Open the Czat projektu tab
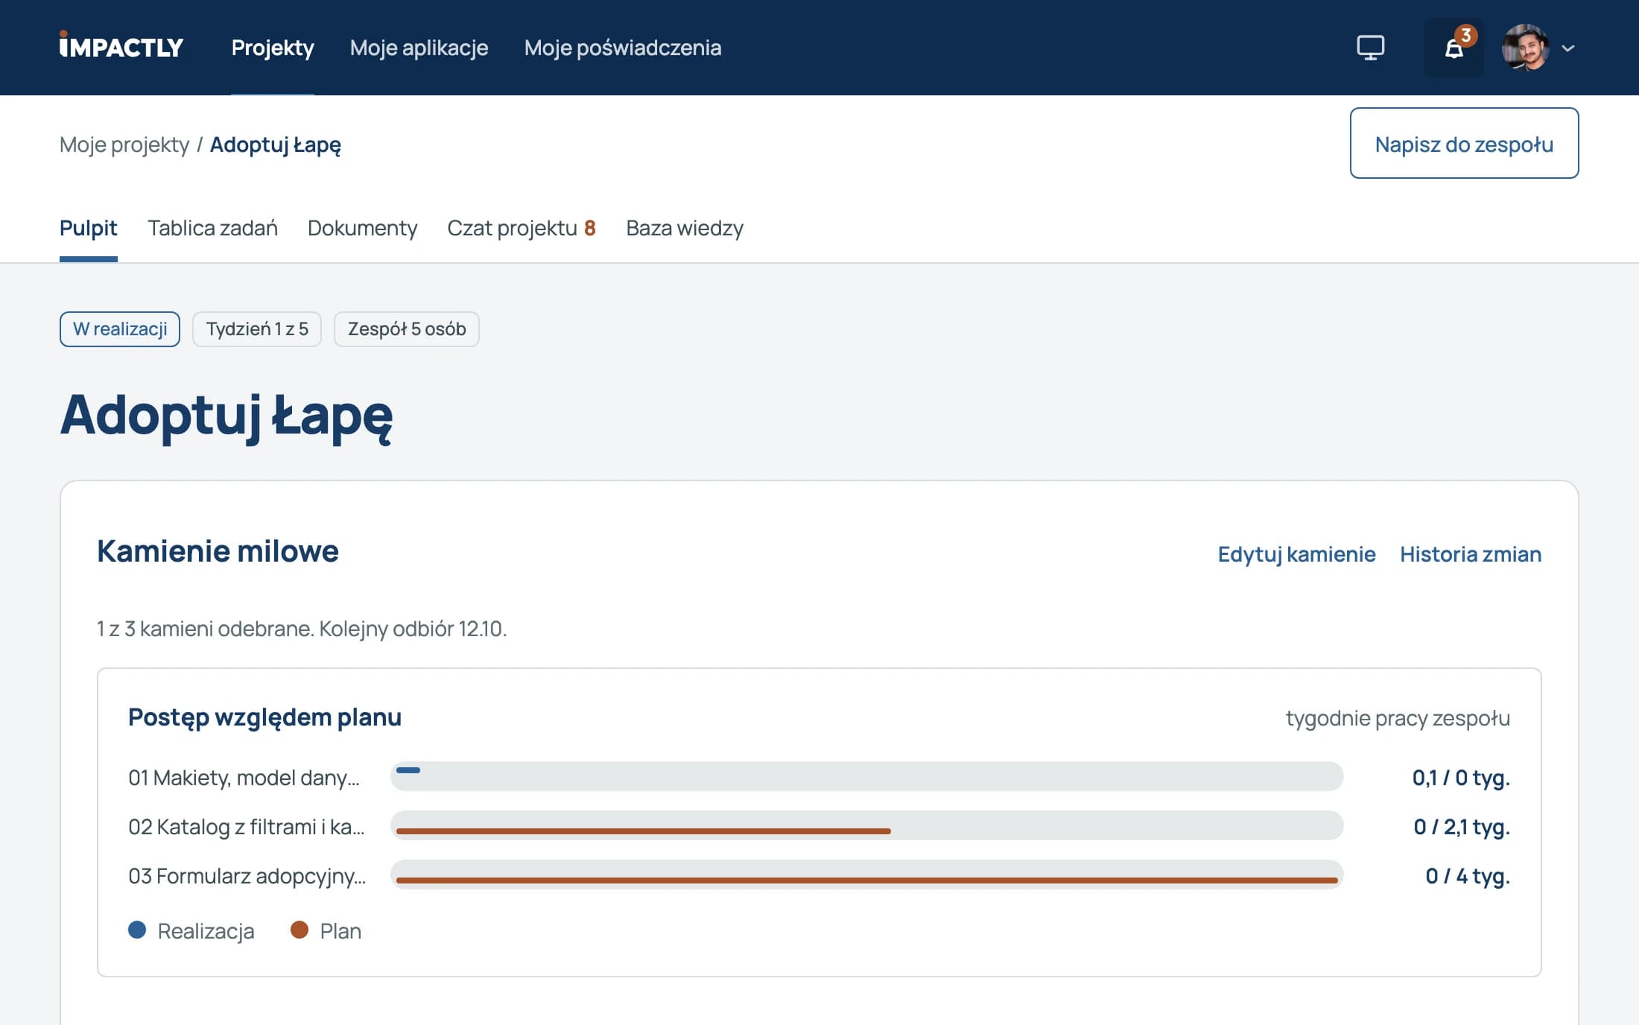This screenshot has width=1639, height=1025. point(521,228)
